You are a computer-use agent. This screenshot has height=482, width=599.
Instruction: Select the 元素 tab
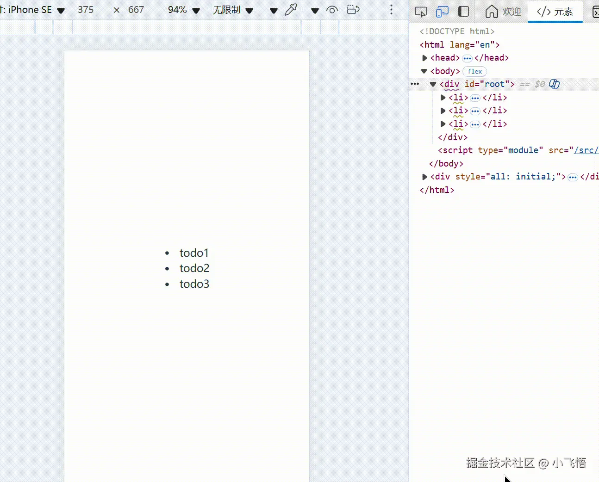tap(555, 12)
